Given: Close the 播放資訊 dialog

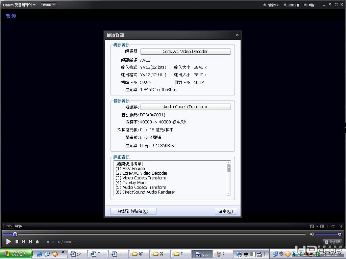Looking at the screenshot, I should pyautogui.click(x=237, y=35).
